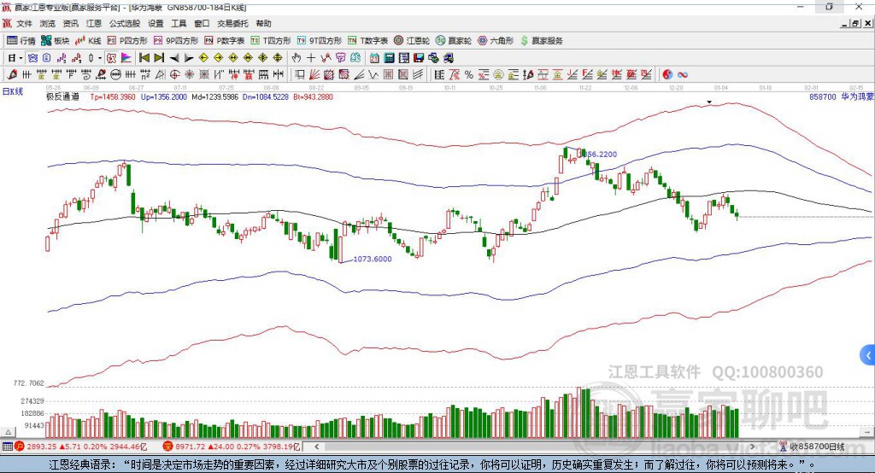The width and height of the screenshot is (875, 473).
Task: Click the 1073.6000 low price label
Action: (373, 259)
